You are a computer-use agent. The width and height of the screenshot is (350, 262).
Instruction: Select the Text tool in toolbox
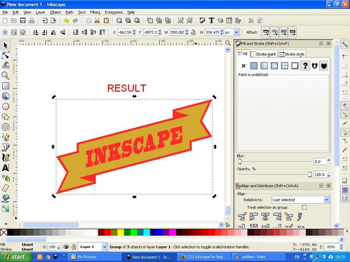[x=5, y=168]
